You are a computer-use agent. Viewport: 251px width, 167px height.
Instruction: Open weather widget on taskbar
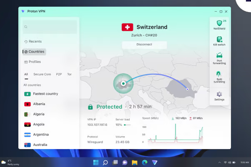10,162
